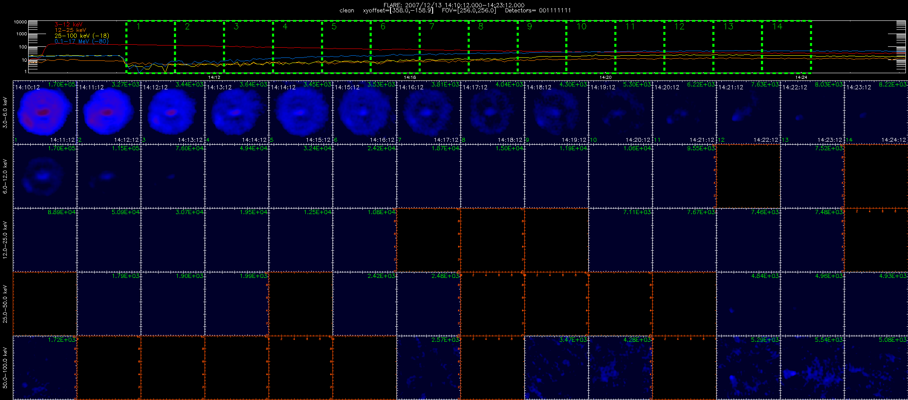The height and width of the screenshot is (400, 908).
Task: Open the flare image starting at 14:11:12
Action: [x=109, y=112]
